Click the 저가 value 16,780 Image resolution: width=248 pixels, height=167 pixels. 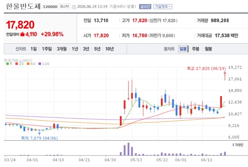click(x=140, y=36)
